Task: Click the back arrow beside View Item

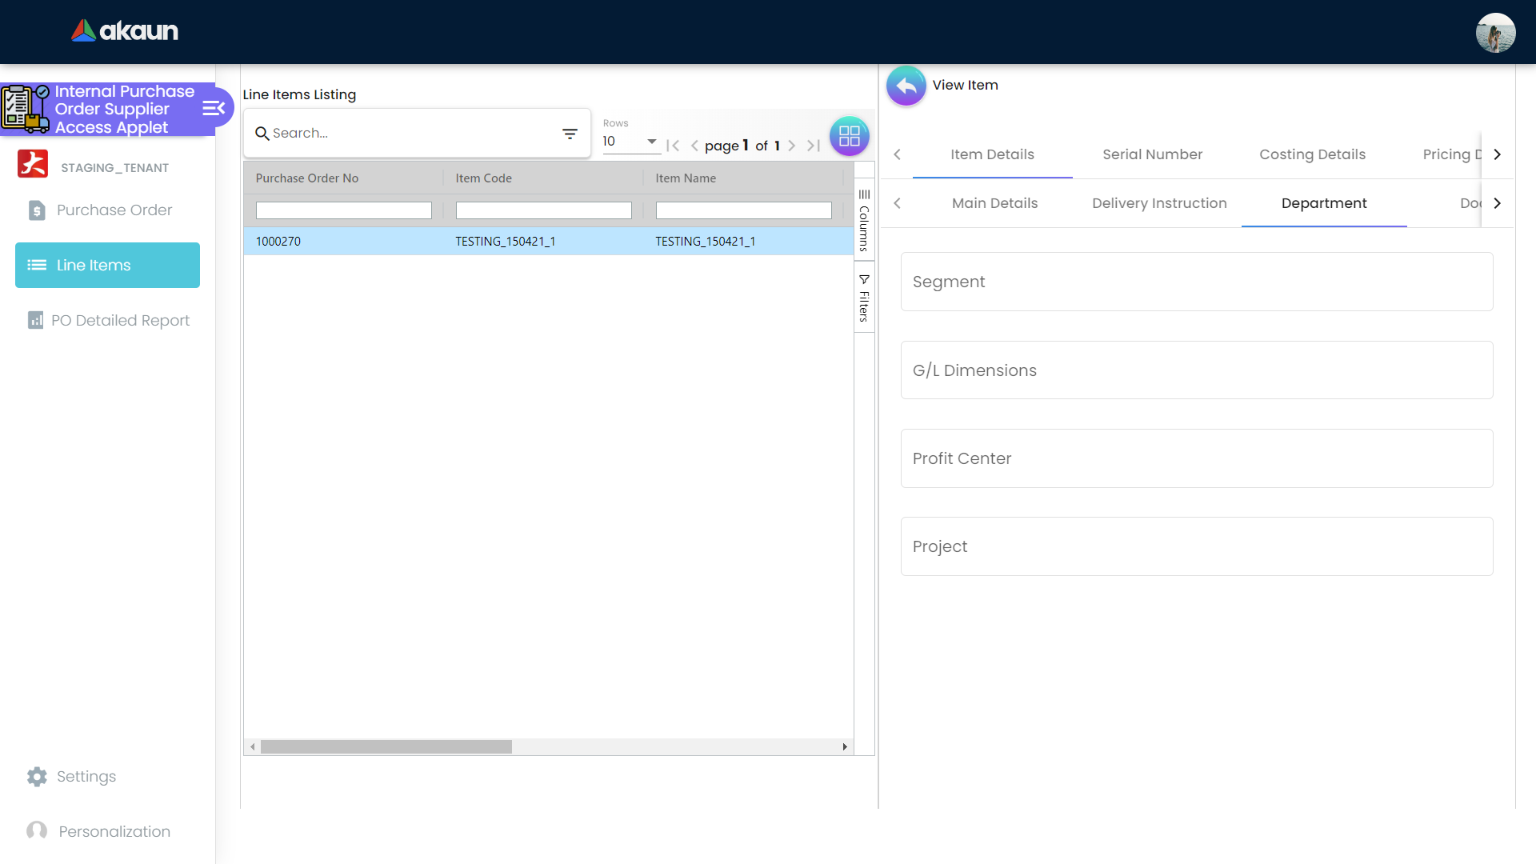Action: 906,86
